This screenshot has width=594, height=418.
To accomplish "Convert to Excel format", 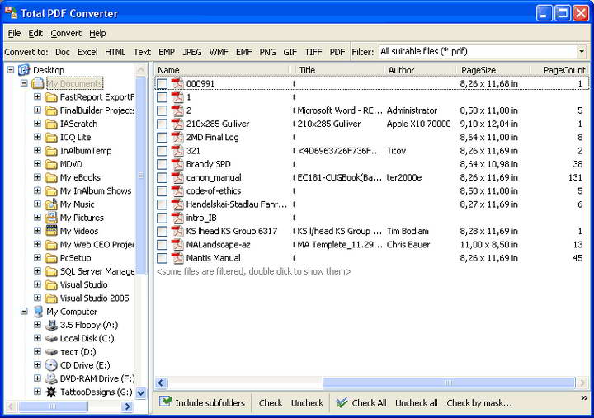I will coord(87,52).
